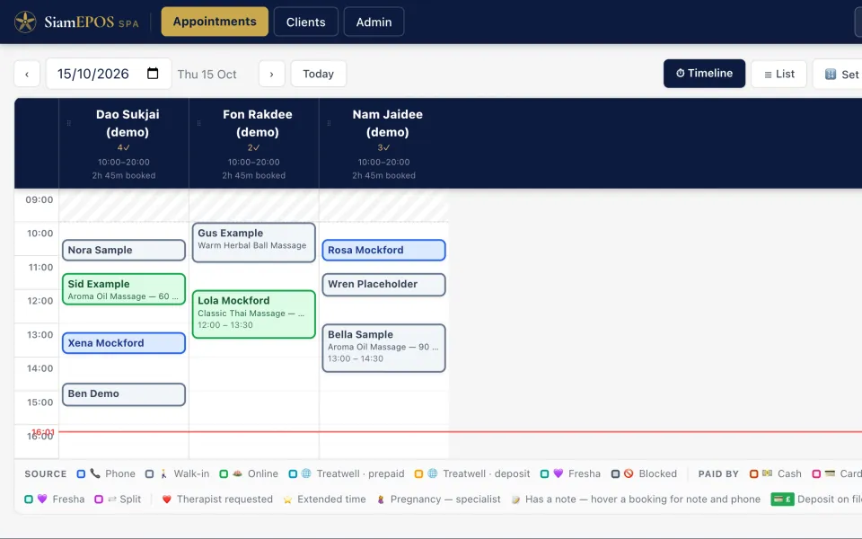The height and width of the screenshot is (539, 862).
Task: Open the Admin tab
Action: (374, 22)
